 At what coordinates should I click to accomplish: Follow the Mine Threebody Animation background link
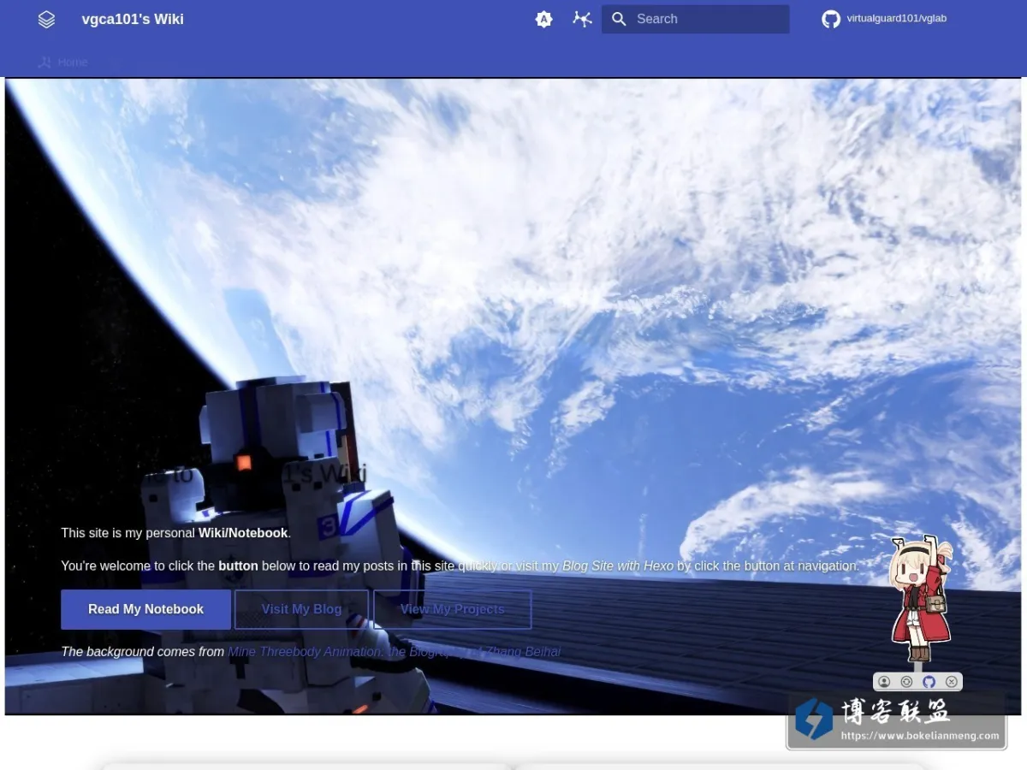(x=395, y=652)
